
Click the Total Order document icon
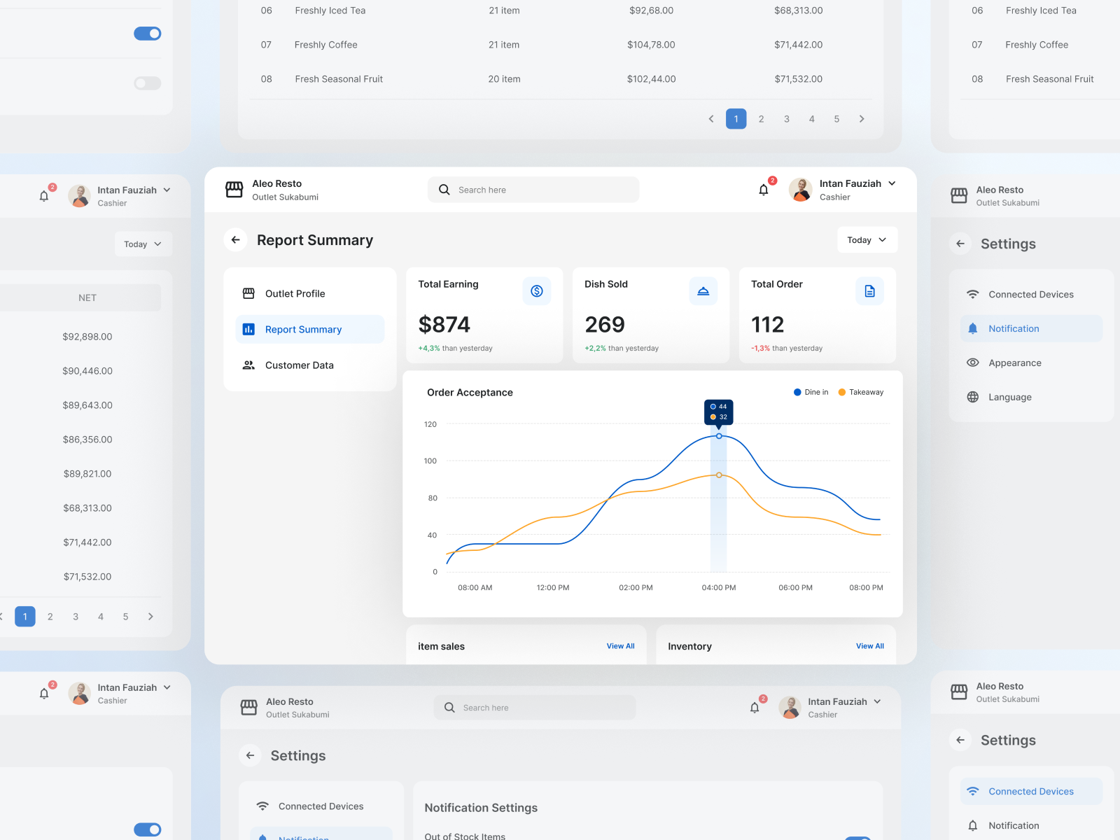(869, 290)
